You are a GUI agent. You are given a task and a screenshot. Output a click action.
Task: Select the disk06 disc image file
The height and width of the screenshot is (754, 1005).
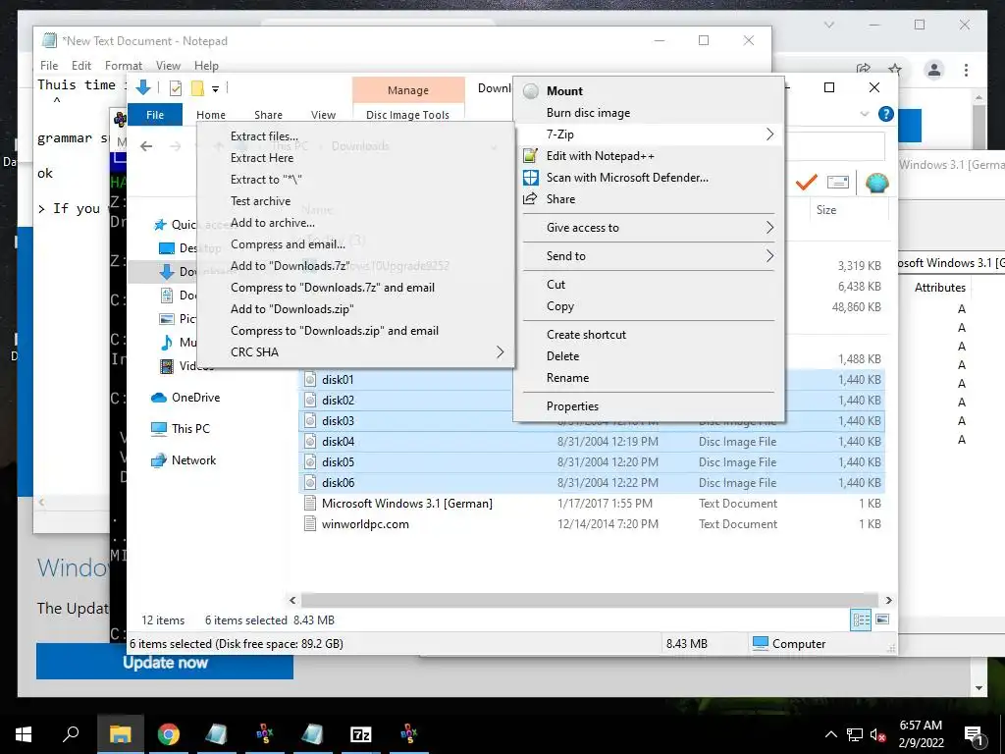point(592,483)
